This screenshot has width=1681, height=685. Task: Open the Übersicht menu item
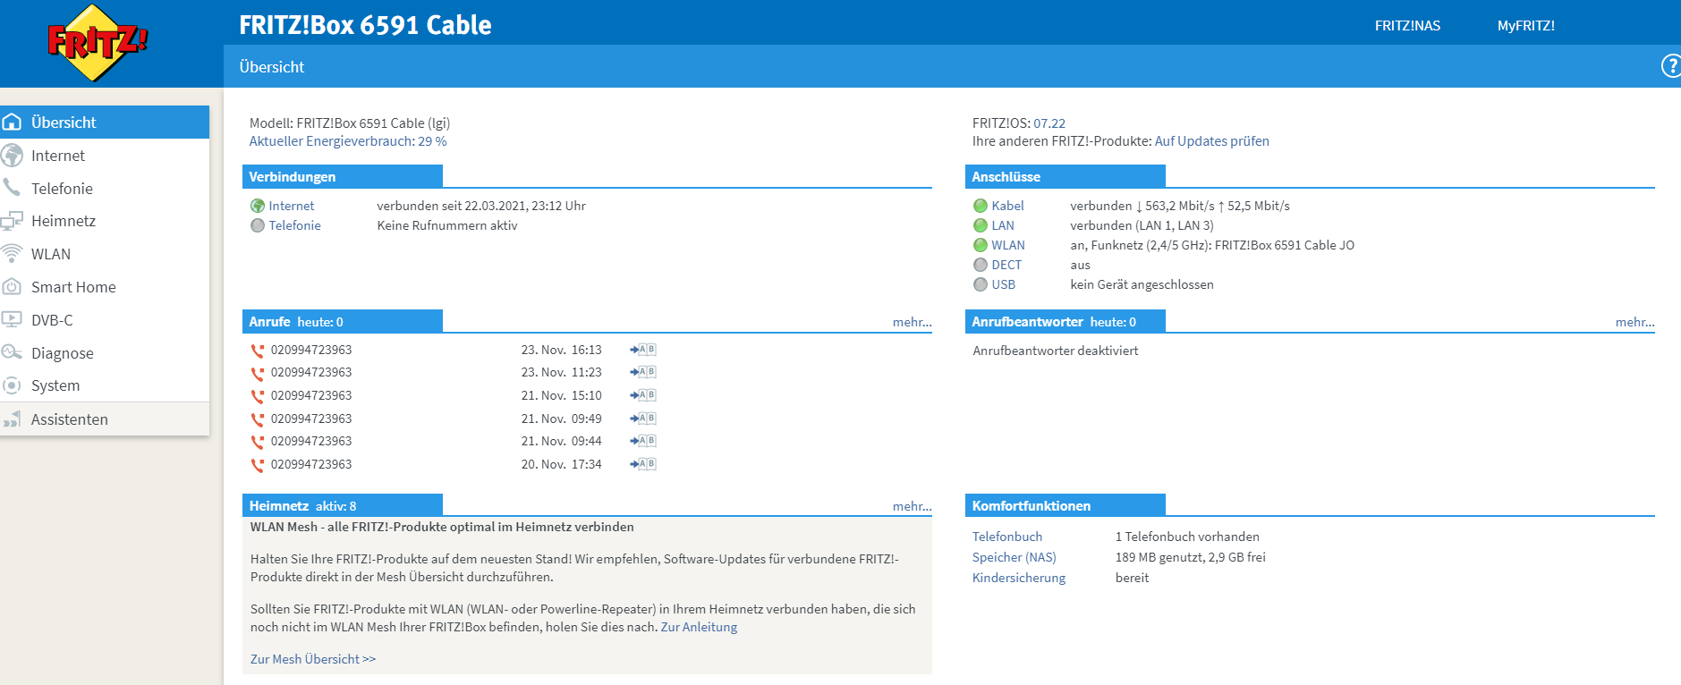105,122
